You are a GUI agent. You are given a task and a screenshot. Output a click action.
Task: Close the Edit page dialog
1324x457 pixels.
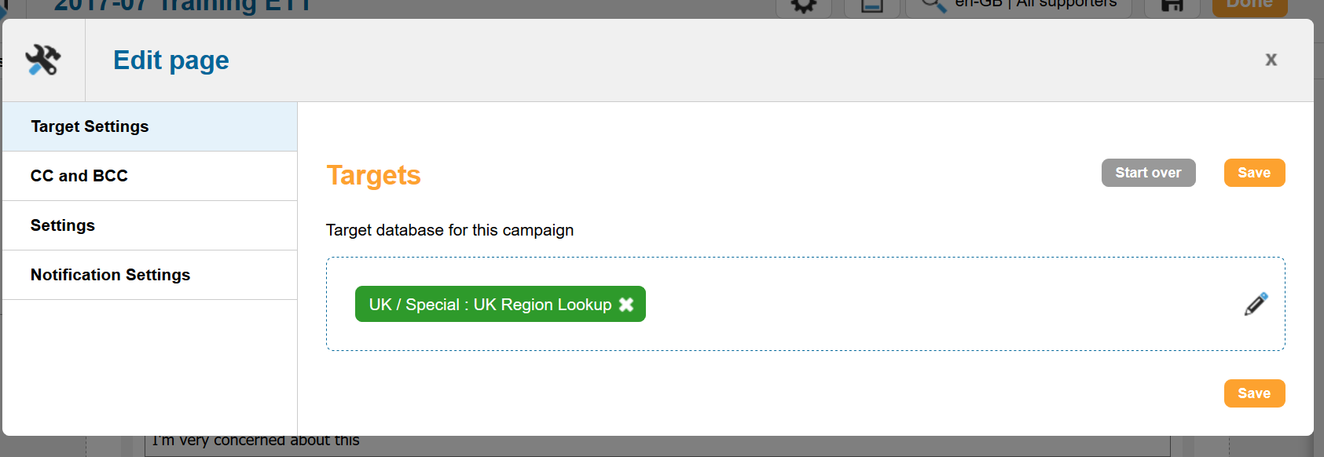point(1271,60)
